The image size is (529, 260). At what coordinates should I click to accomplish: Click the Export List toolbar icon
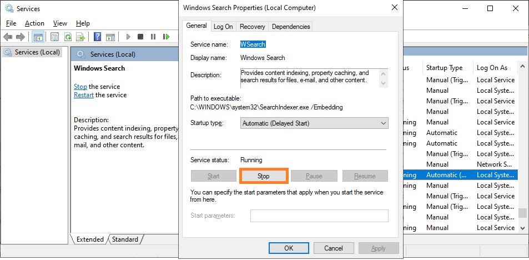80,37
